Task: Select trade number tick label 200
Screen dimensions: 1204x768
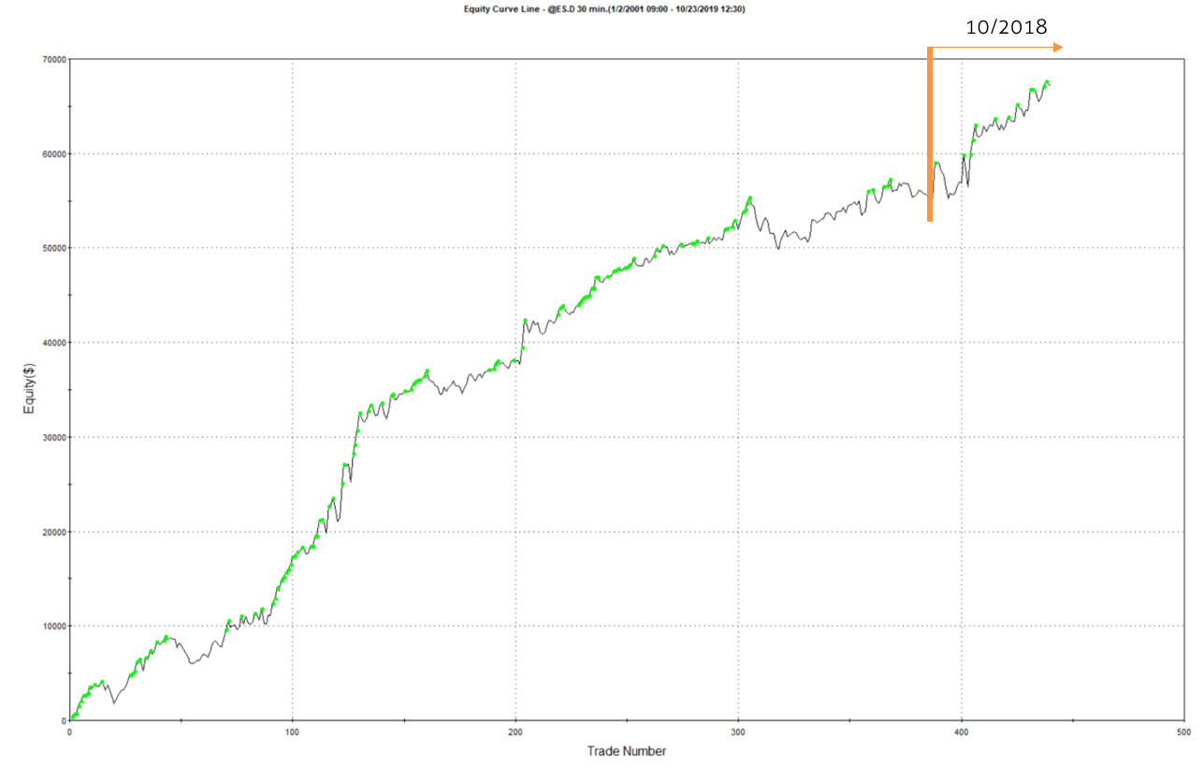Action: 515,732
